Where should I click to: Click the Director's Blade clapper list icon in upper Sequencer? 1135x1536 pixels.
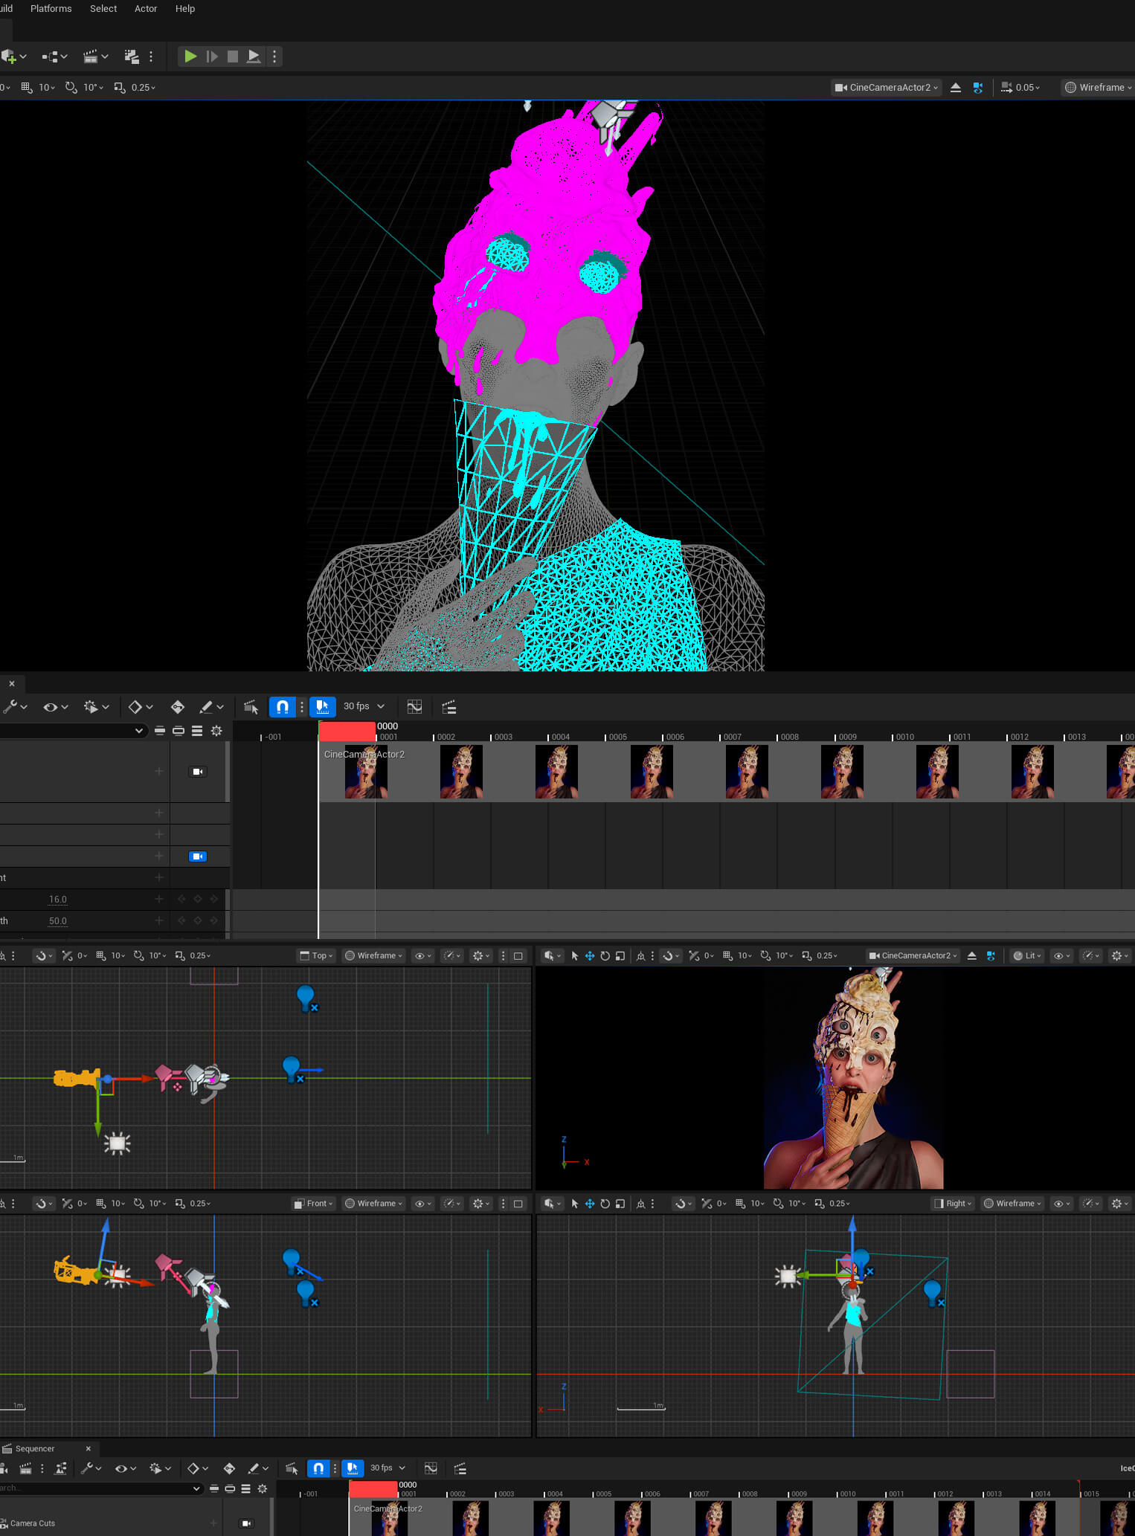[x=449, y=707]
